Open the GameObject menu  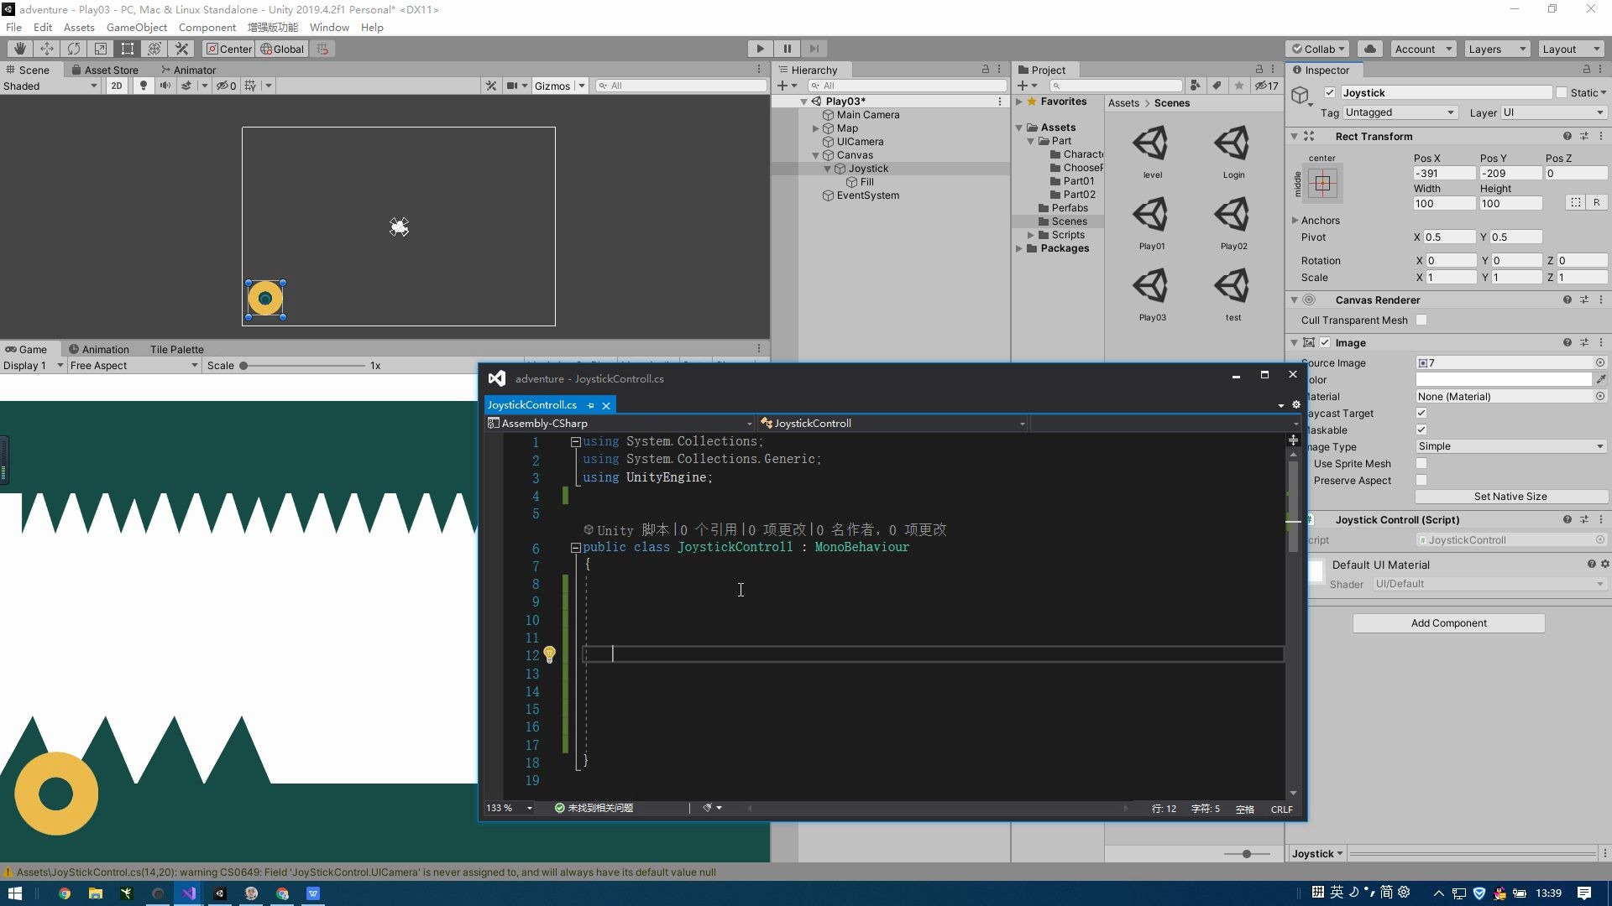tap(136, 27)
